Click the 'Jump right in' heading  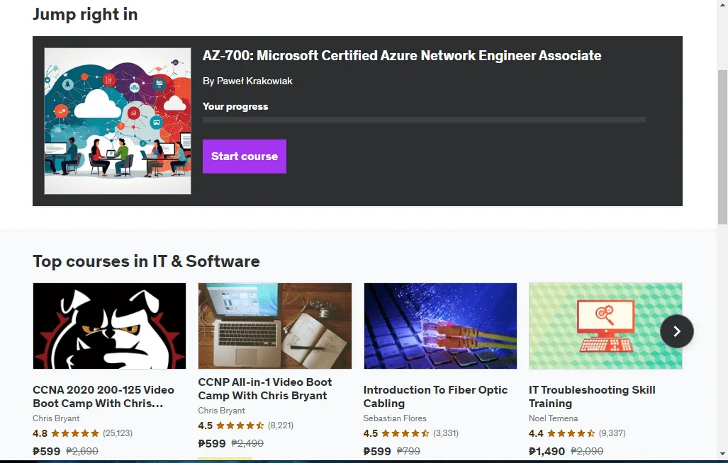(x=86, y=14)
